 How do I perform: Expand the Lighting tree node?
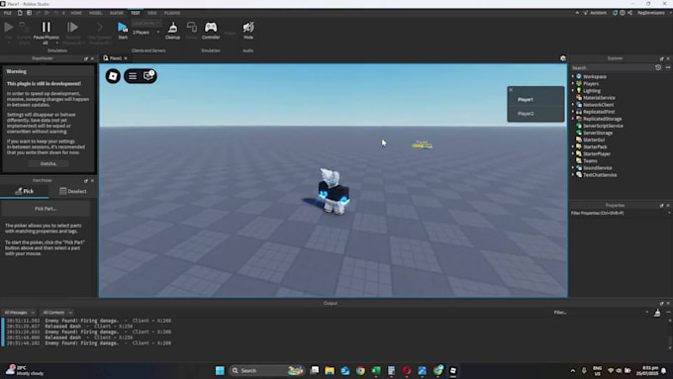tap(573, 91)
